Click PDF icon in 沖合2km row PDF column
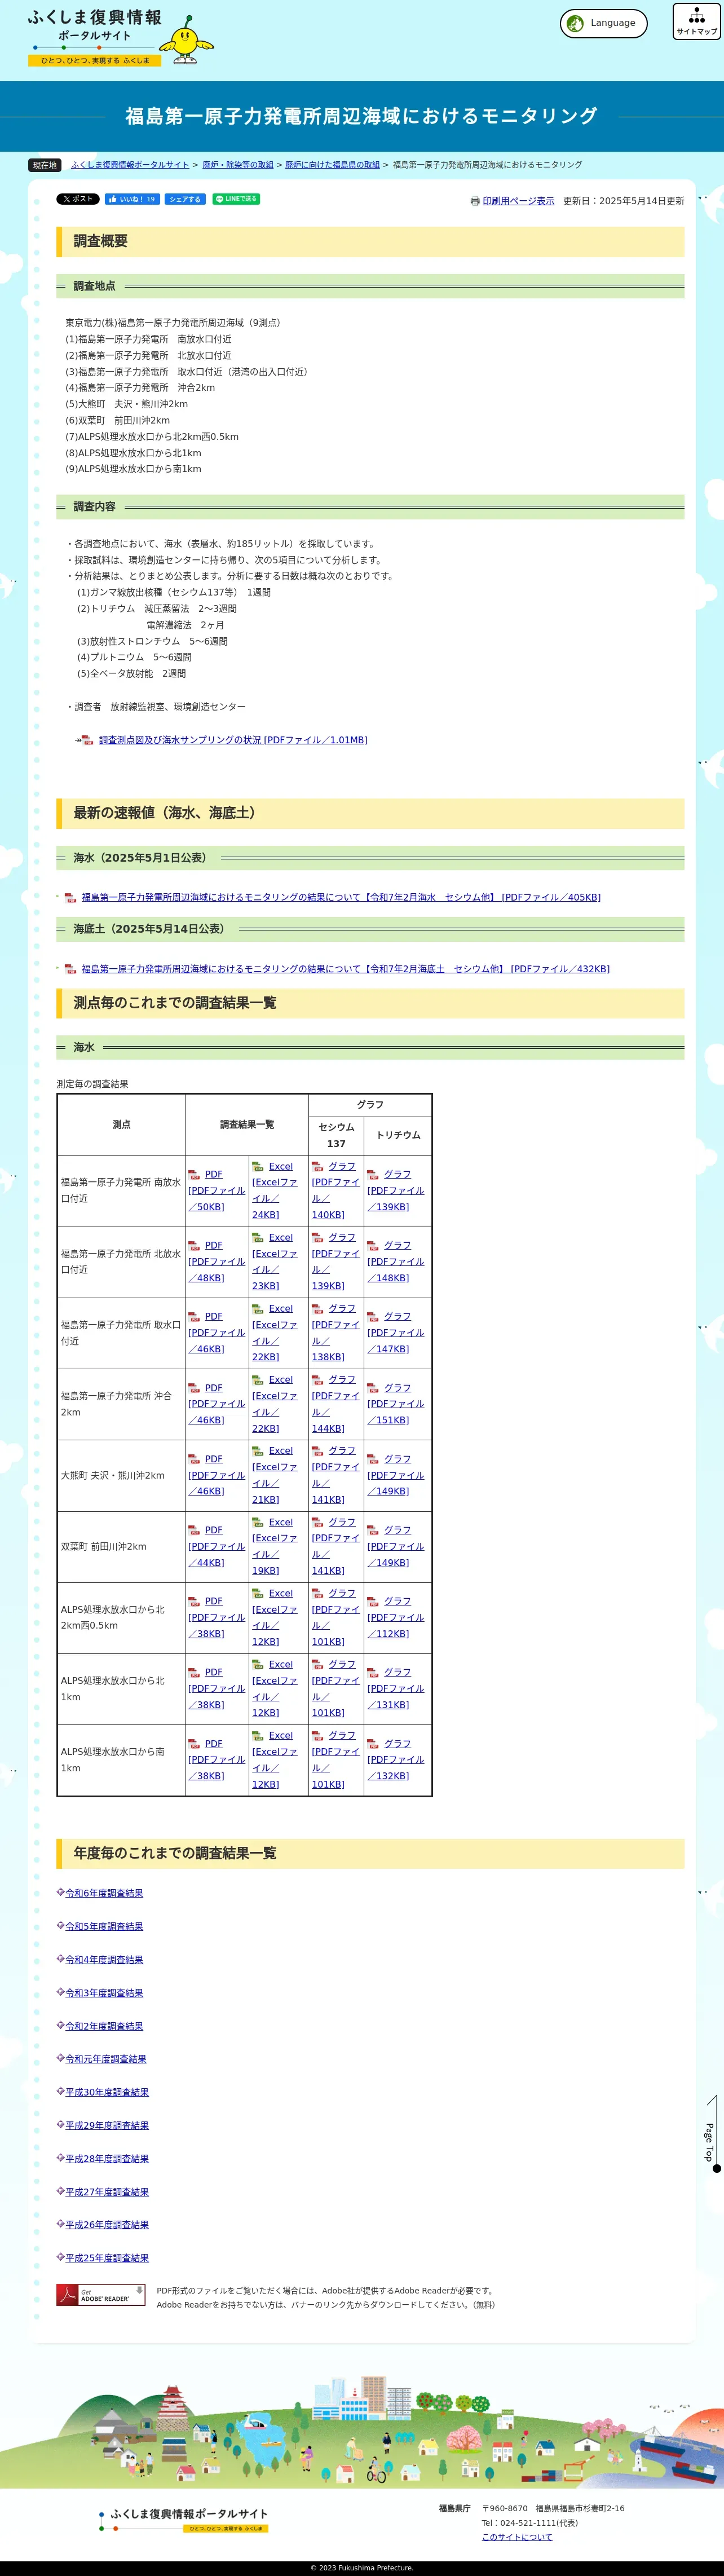Viewport: 724px width, 2576px height. tap(194, 1388)
